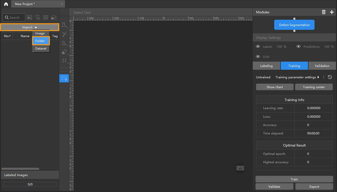Click the Highest accuracy label
The width and height of the screenshot is (337, 192).
(x=276, y=162)
